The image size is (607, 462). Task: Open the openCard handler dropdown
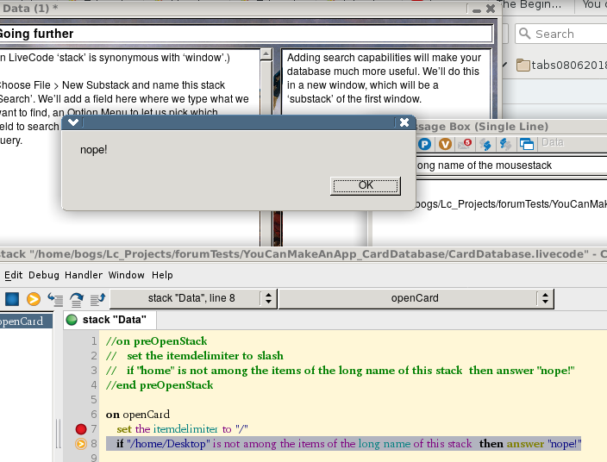pos(544,298)
